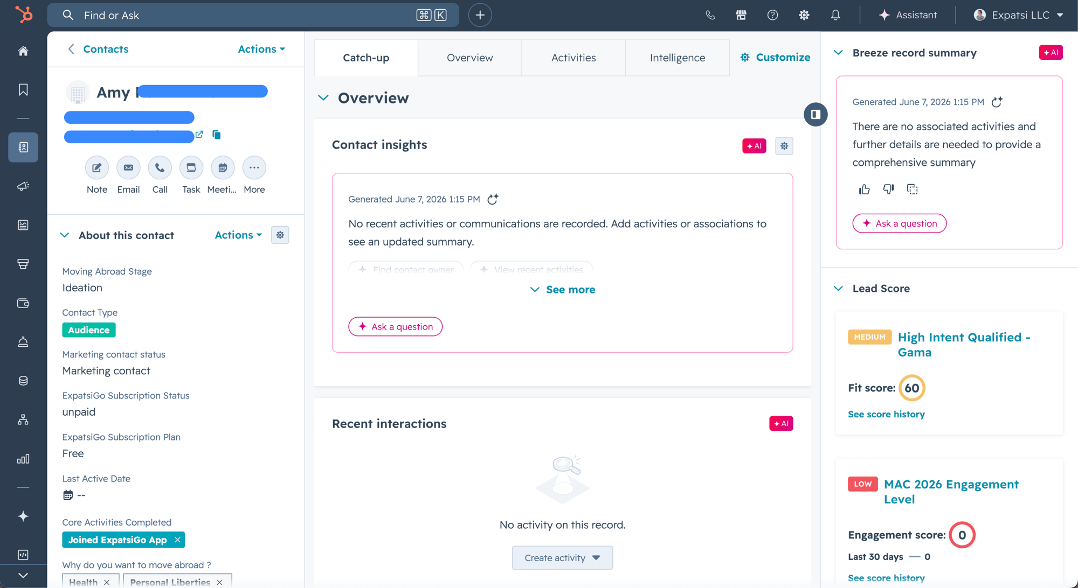Collapse the Lead Score card

[x=838, y=288]
